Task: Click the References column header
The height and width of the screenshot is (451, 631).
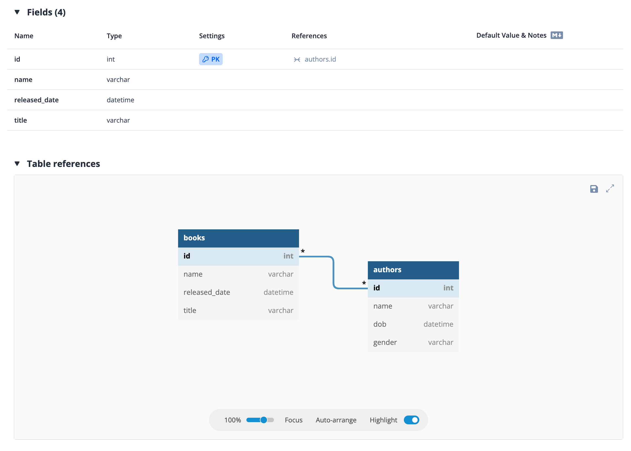Action: tap(309, 36)
